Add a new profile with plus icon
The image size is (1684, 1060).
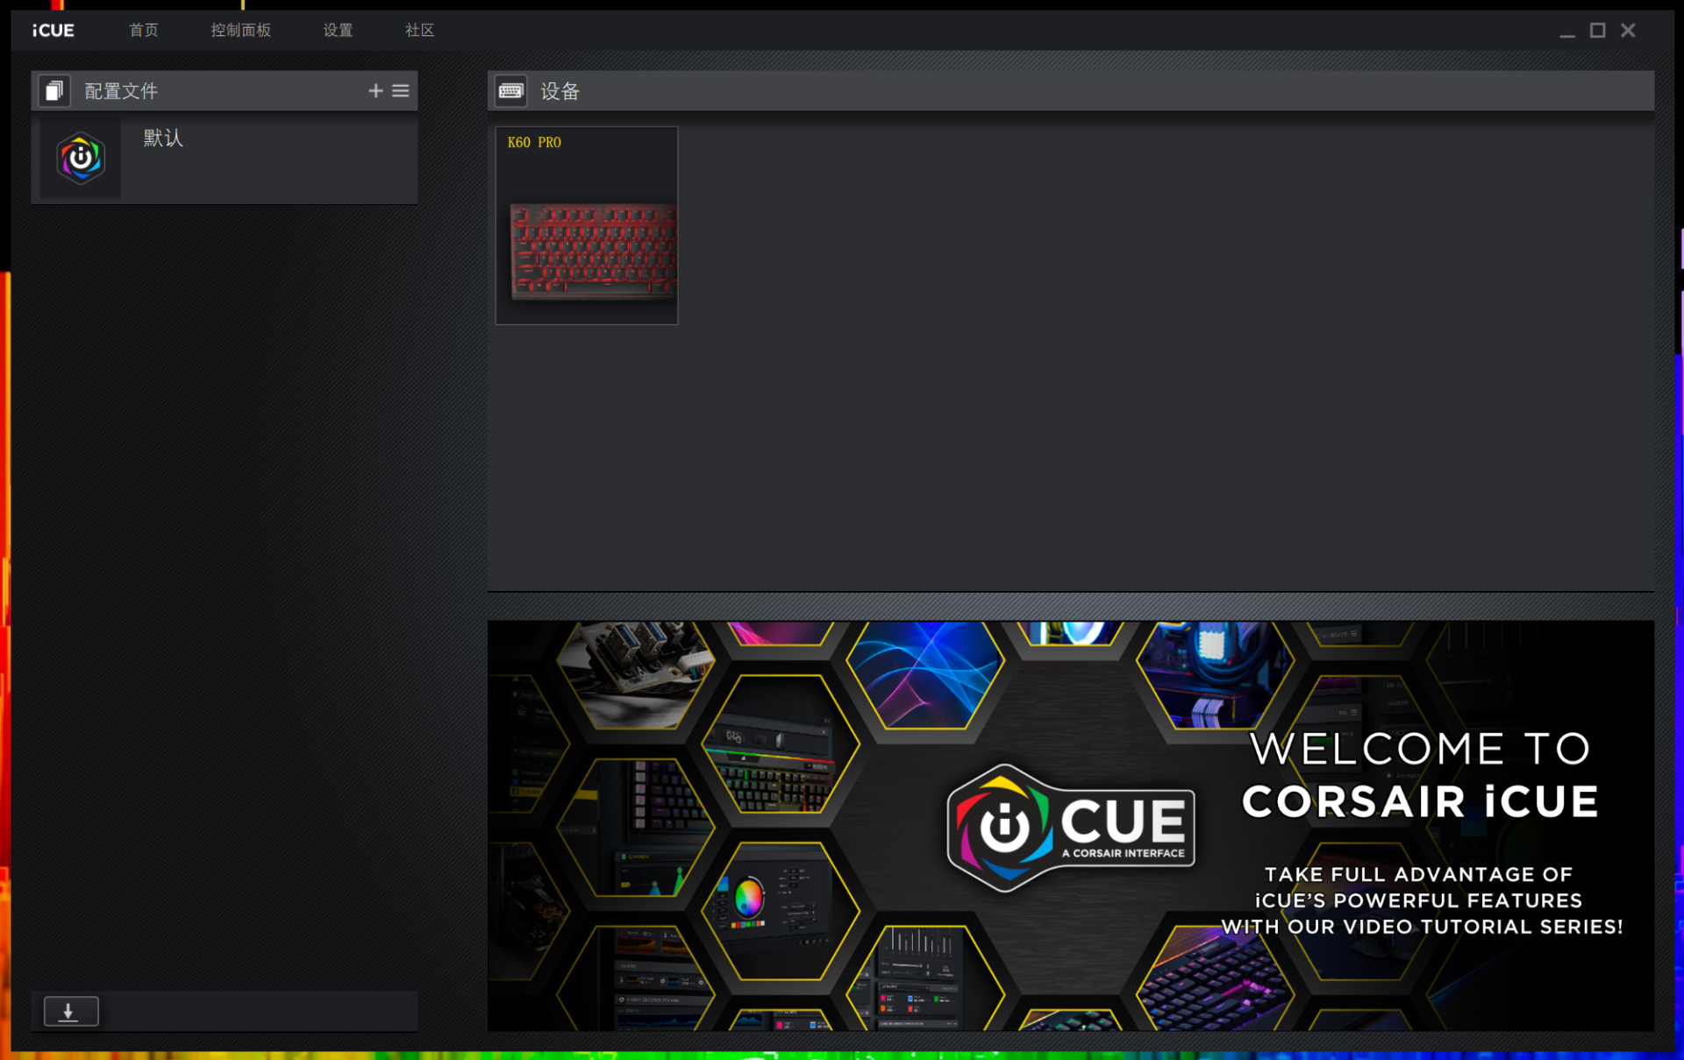point(375,91)
